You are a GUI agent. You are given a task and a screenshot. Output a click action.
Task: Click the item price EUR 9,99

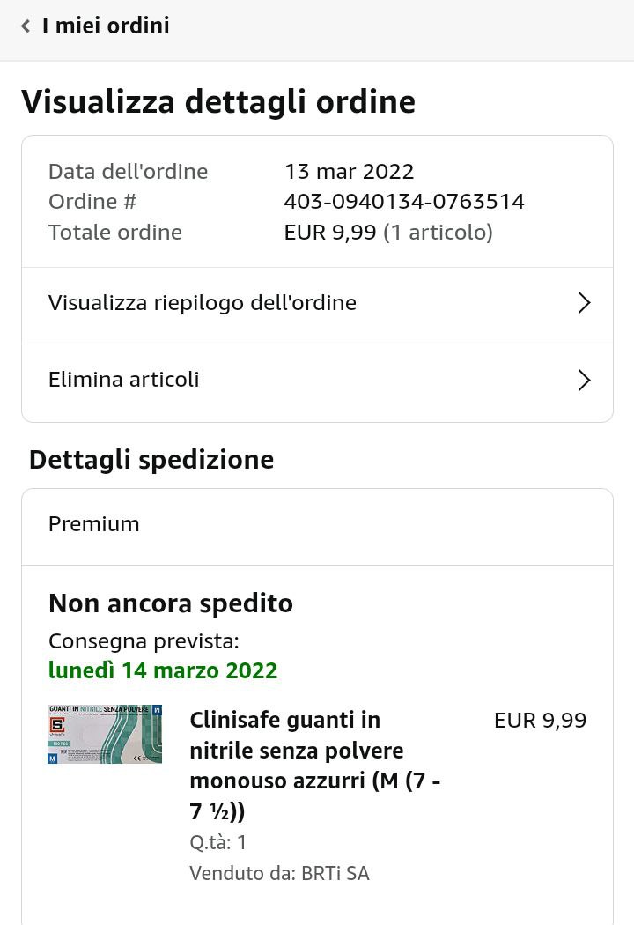click(x=540, y=721)
